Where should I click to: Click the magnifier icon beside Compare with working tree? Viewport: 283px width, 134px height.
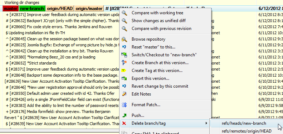[125, 13]
